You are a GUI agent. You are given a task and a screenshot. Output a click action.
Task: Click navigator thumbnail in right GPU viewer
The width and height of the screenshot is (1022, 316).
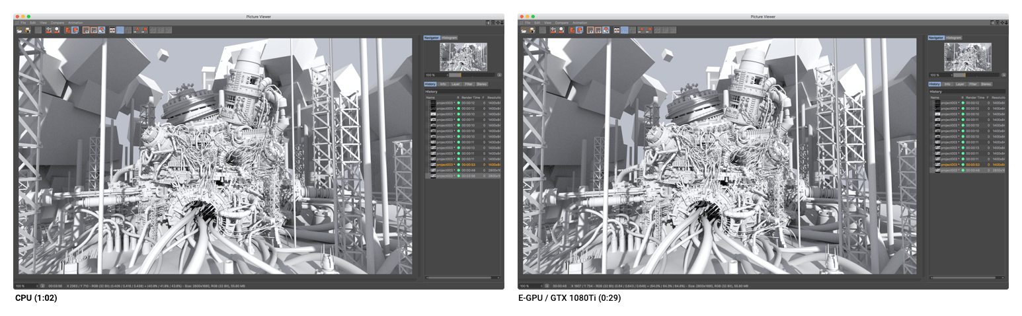967,56
